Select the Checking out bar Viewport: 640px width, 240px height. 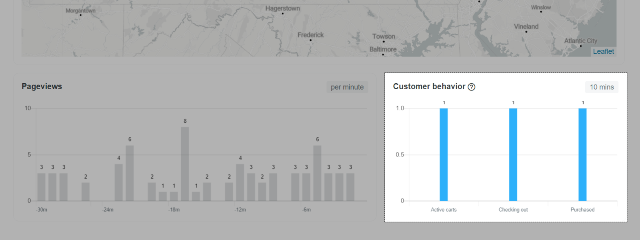(x=513, y=154)
